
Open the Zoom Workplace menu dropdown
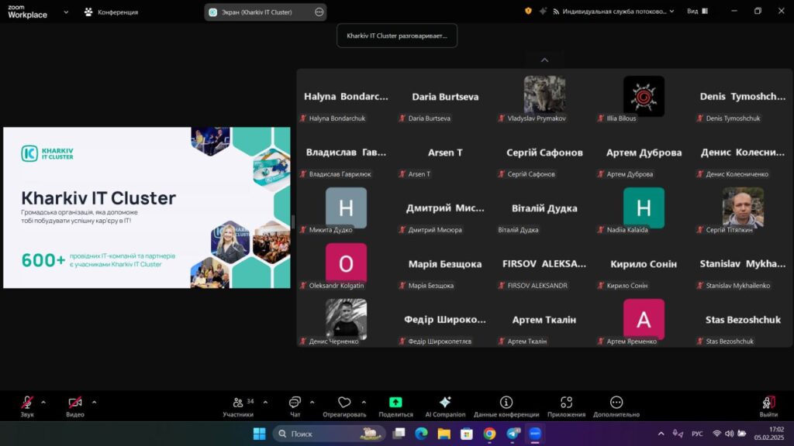click(x=66, y=12)
